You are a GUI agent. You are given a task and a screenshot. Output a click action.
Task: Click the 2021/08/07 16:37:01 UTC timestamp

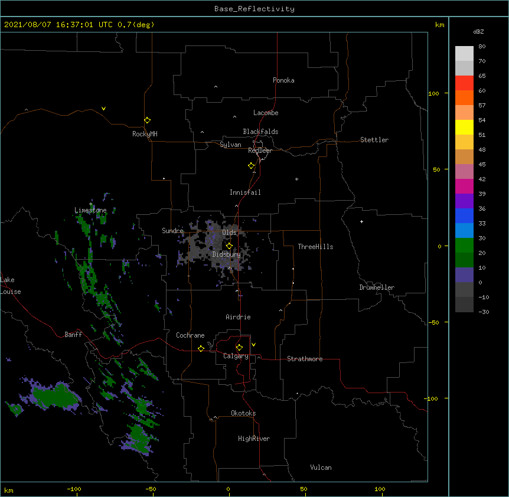click(58, 25)
